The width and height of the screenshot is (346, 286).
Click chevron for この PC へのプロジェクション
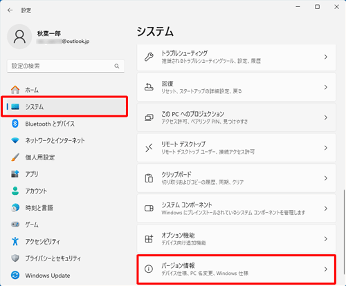pos(326,117)
